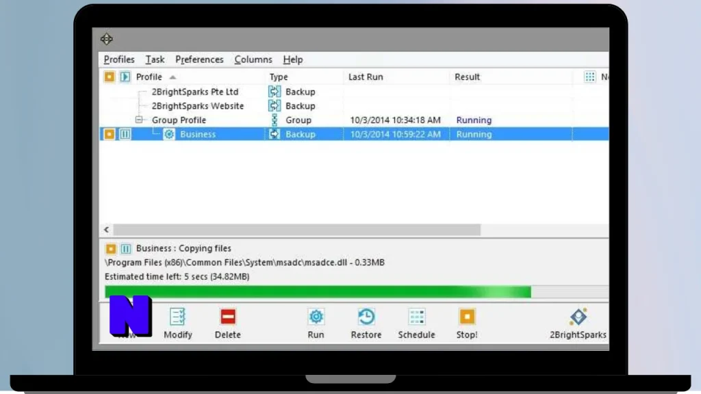Screen dimensions: 701x394
Task: Click the 'Business : Copying files' status text
Action: tap(183, 248)
